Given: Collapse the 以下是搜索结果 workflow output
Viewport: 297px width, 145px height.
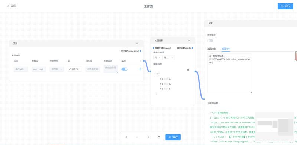Looking at the screenshot, I should 211,113.
